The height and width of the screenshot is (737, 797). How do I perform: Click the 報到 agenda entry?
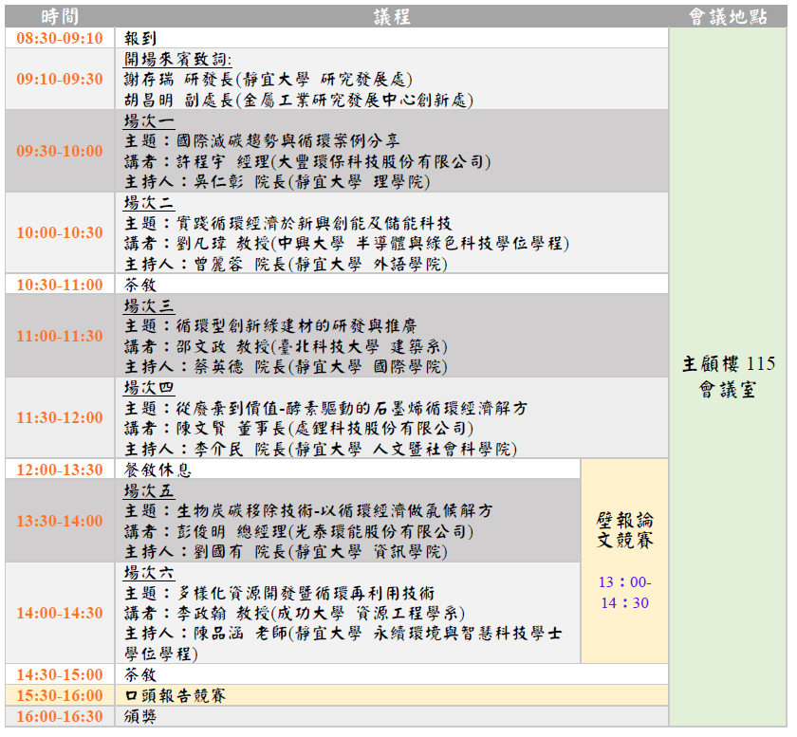140,38
